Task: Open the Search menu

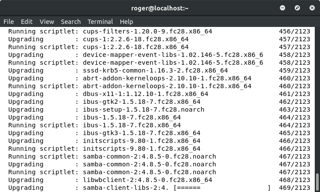Action: pyautogui.click(x=71, y=22)
